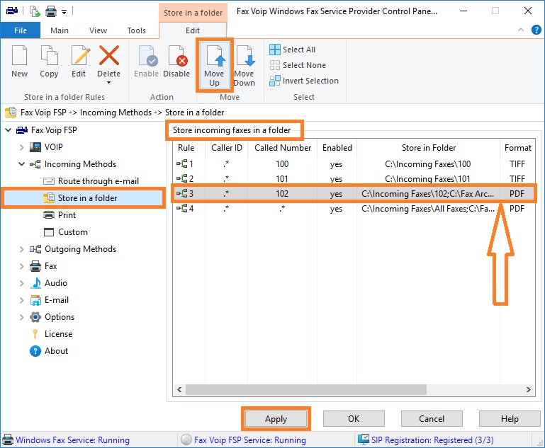The image size is (545, 448).
Task: Click the horizontal scrollbar right arrow
Action: pyautogui.click(x=529, y=390)
